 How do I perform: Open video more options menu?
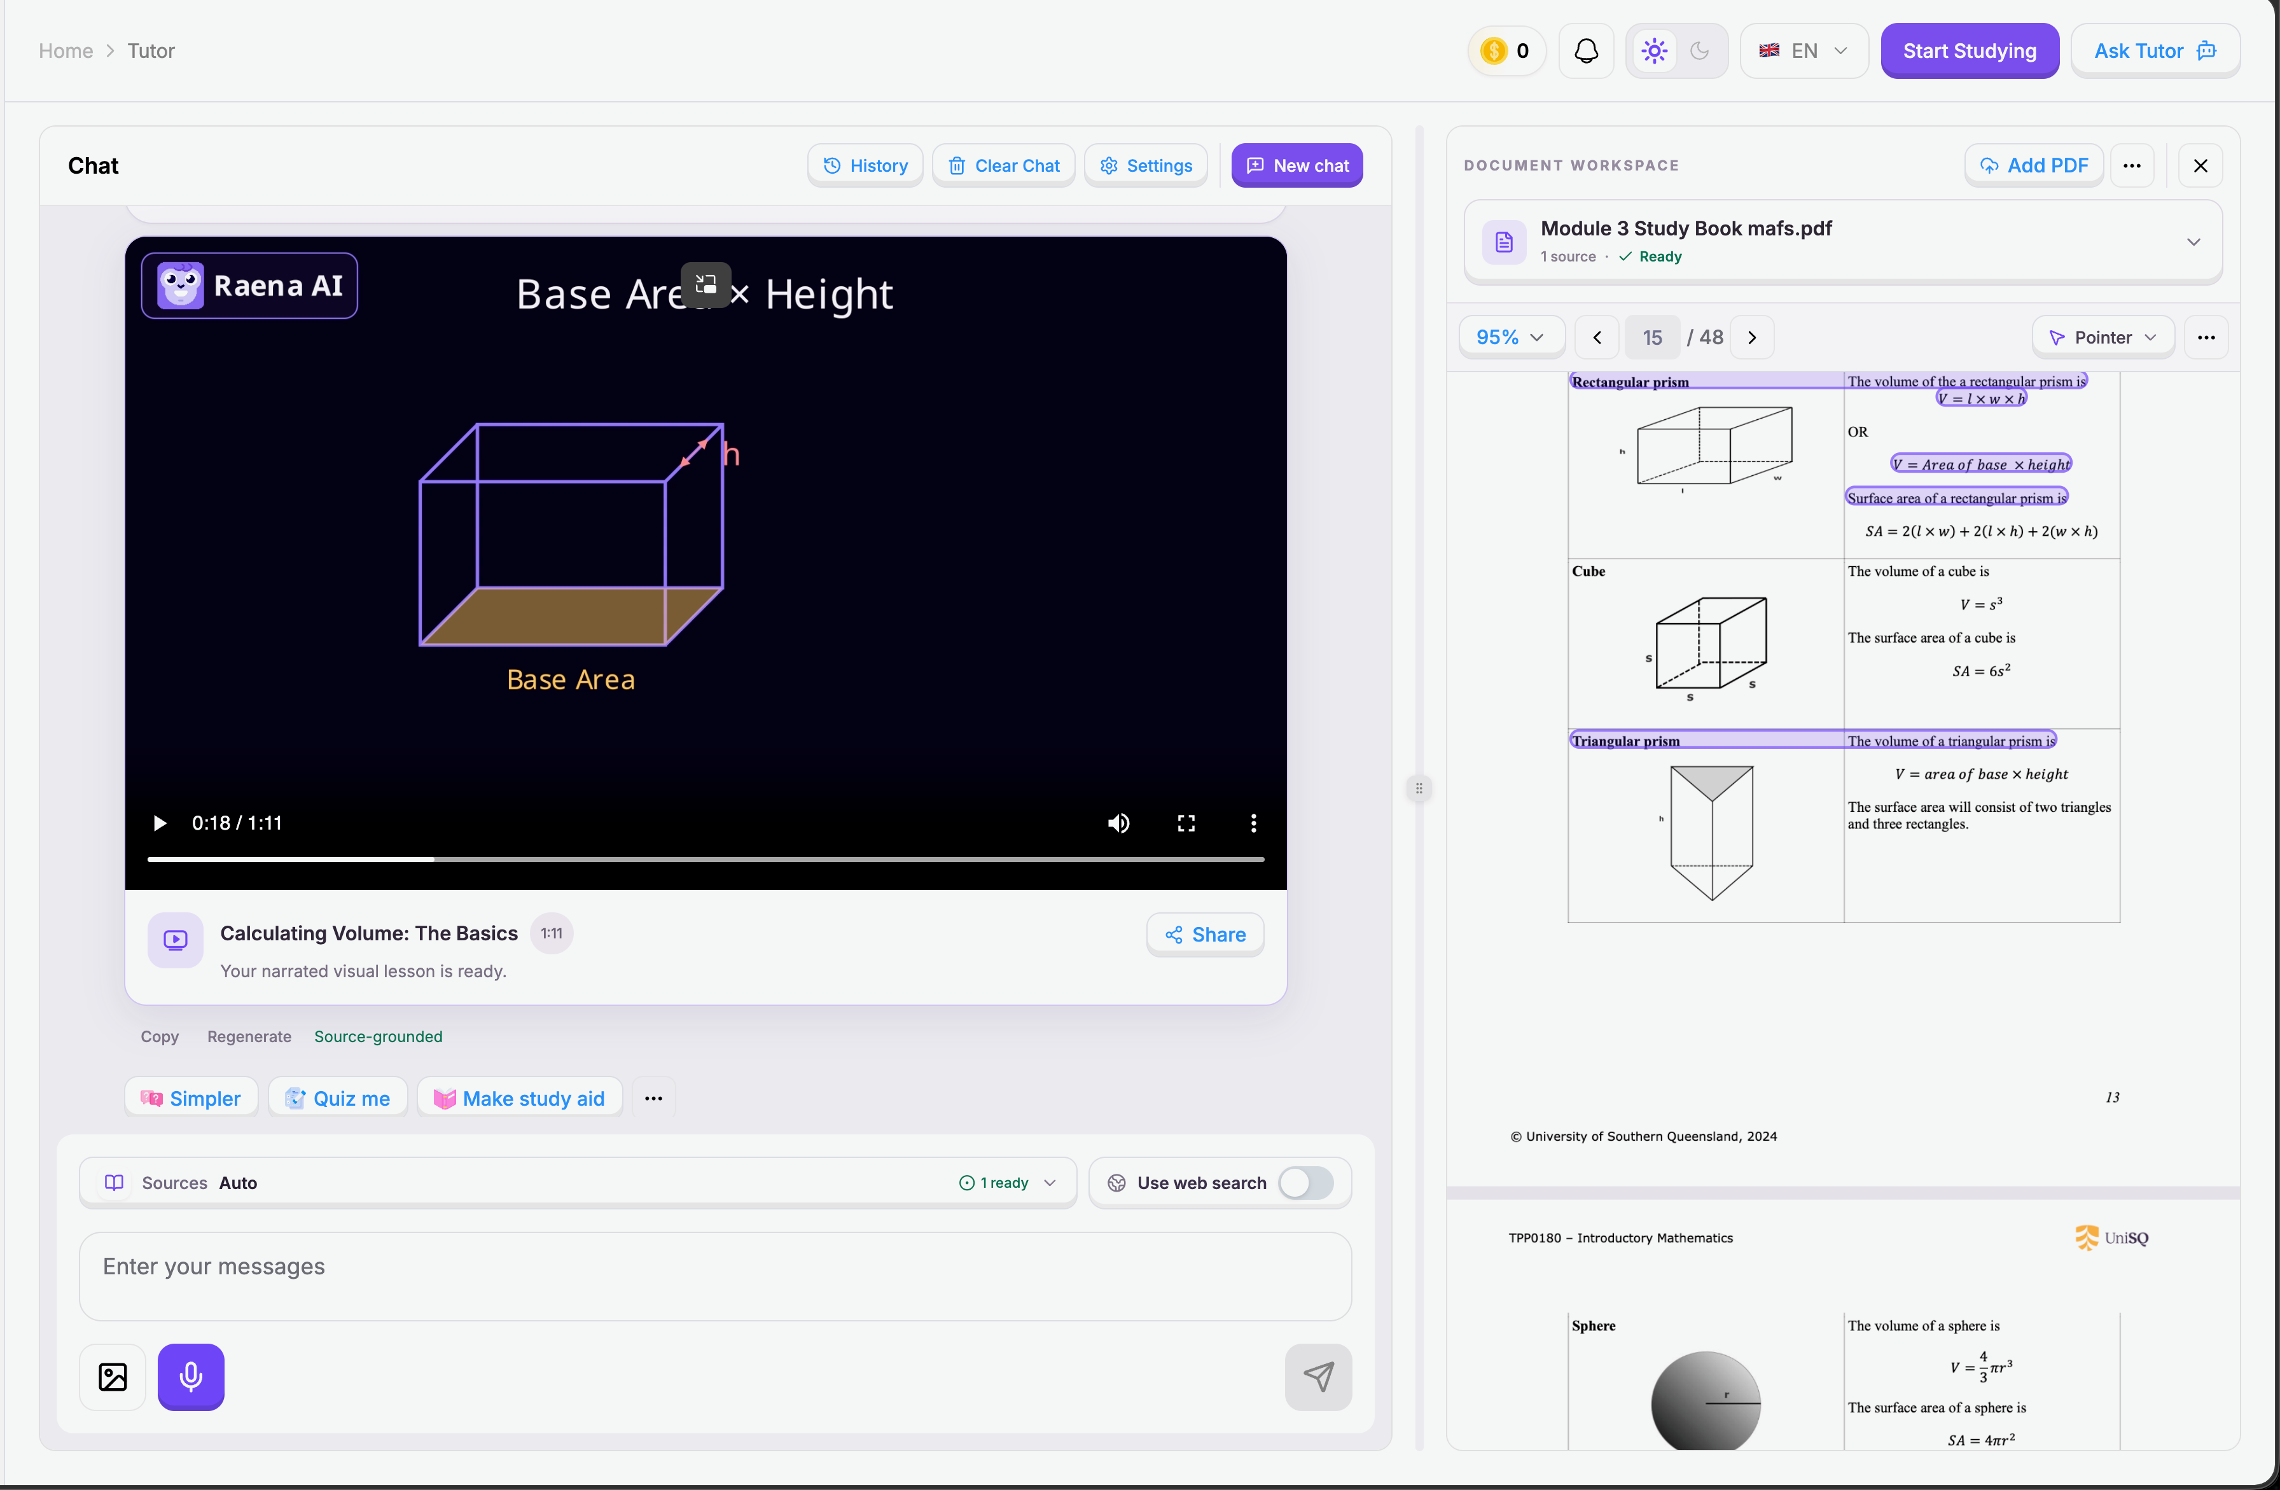coord(1253,823)
